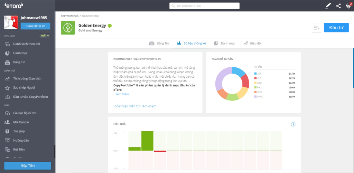Viewport: 354px width, 173px height.
Task: Click the Nộp Tiền deposit button
Action: pyautogui.click(x=28, y=165)
